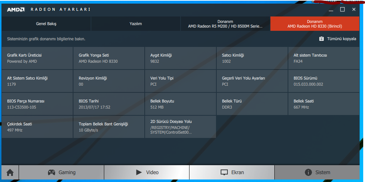Viewport: 365px width, 182px height.
Task: Select the Veri Yolu Tipi tile
Action: click(181, 81)
